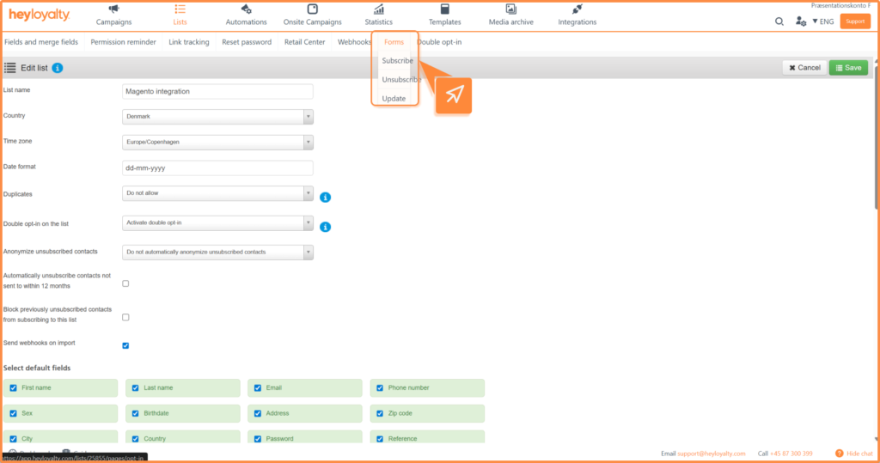Expand the Time zone dropdown
The image size is (880, 463).
click(218, 142)
